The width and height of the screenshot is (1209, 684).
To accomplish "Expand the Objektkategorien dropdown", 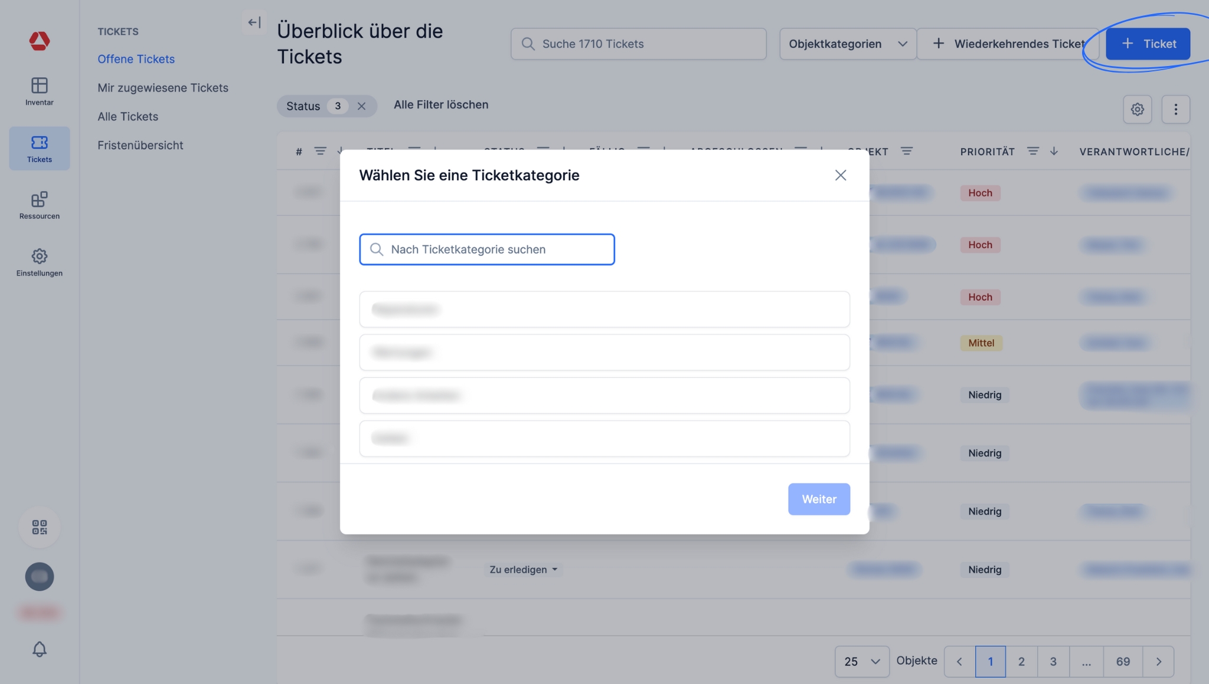I will (x=847, y=44).
